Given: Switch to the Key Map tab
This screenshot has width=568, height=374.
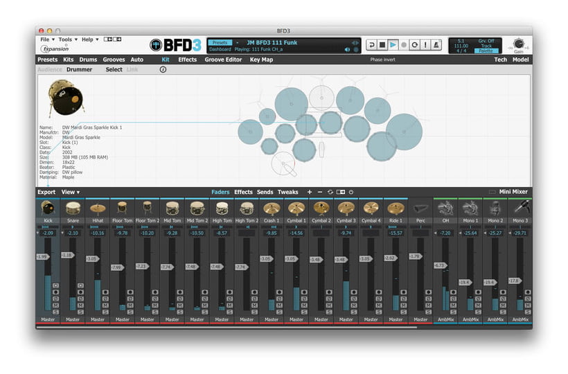Looking at the screenshot, I should [261, 60].
